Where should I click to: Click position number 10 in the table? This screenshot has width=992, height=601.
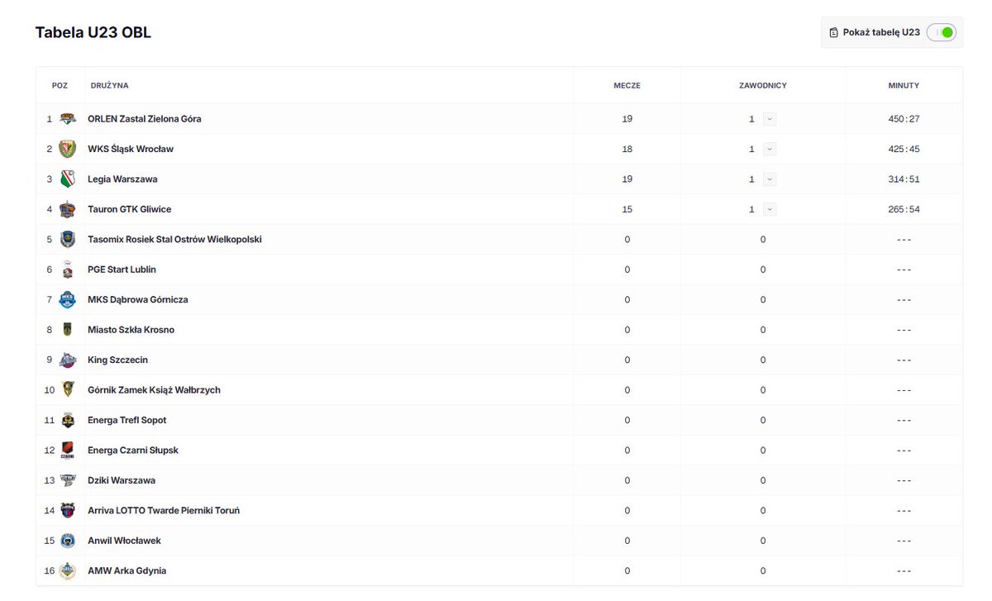(x=50, y=390)
